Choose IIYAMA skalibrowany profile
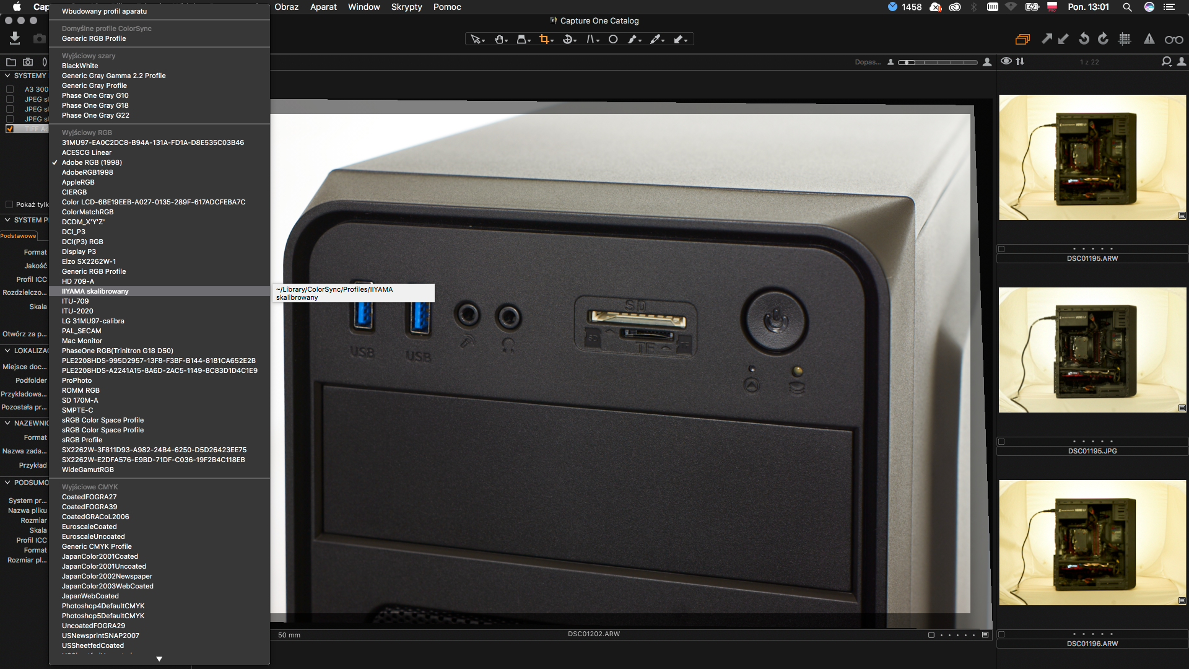The height and width of the screenshot is (669, 1189). point(95,291)
